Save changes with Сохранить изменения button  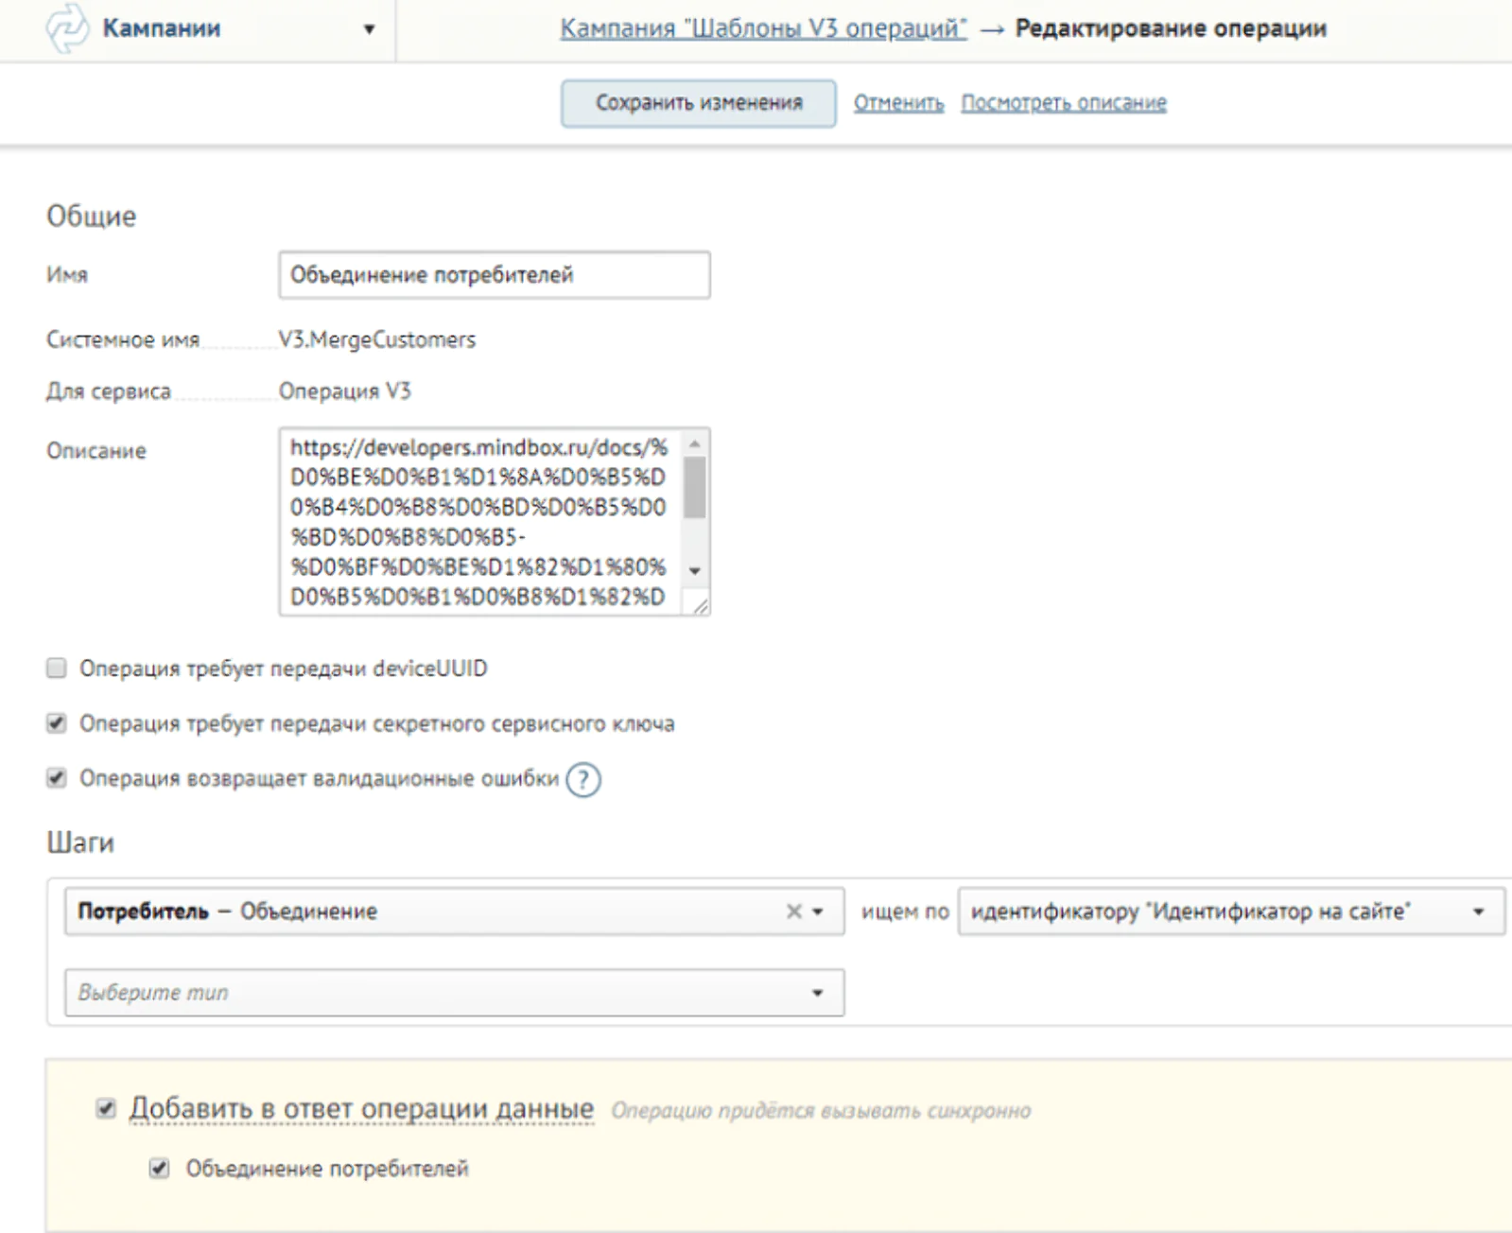pyautogui.click(x=698, y=103)
